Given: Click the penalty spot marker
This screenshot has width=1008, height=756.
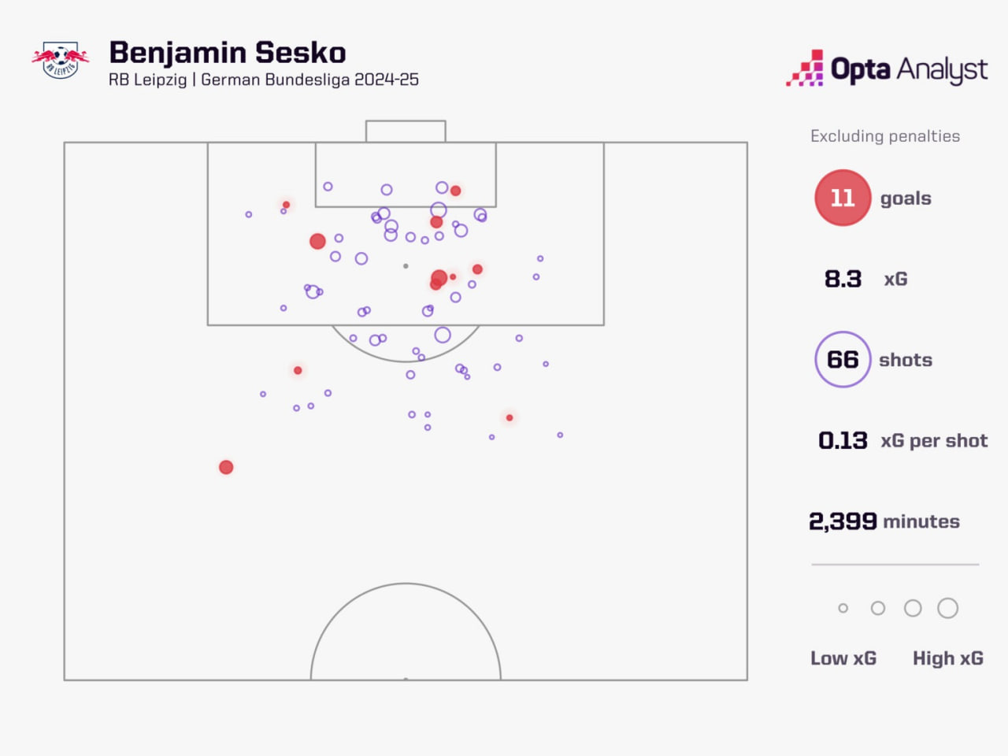Looking at the screenshot, I should pyautogui.click(x=406, y=266).
